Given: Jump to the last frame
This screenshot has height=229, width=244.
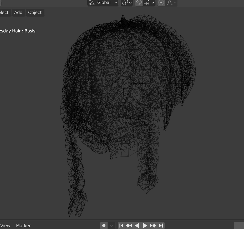Looking at the screenshot, I should pyautogui.click(x=161, y=226).
